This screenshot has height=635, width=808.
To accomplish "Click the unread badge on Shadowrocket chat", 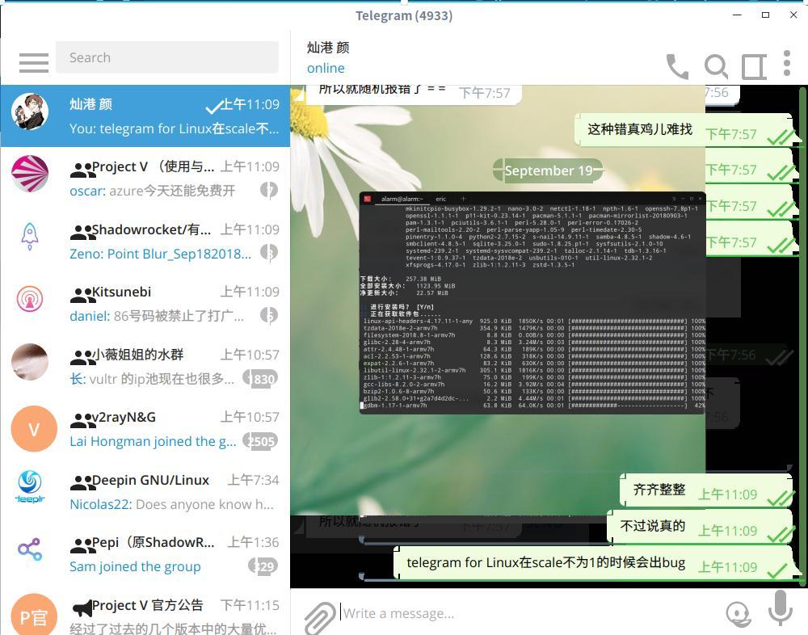I will point(269,253).
